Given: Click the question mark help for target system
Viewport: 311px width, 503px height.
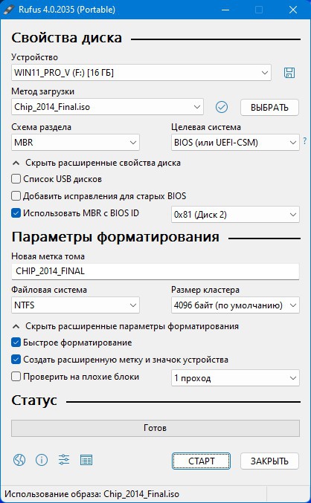Looking at the screenshot, I should [x=304, y=141].
